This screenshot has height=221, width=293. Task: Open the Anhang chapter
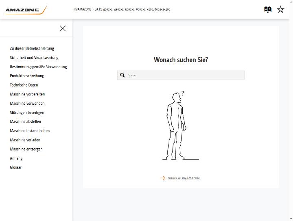click(x=16, y=158)
